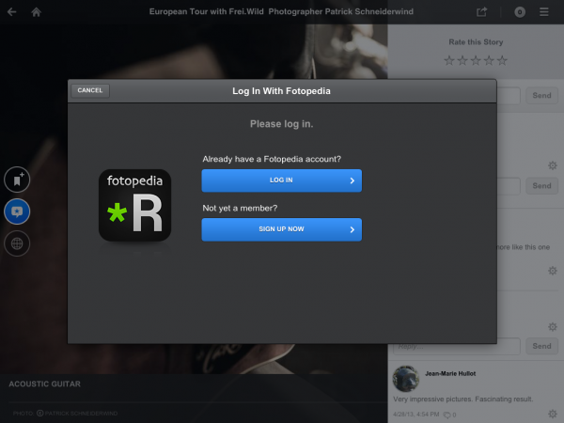Screen dimensions: 564x423
Task: Tap the fotopedia Reporter app logo
Action: pos(134,205)
